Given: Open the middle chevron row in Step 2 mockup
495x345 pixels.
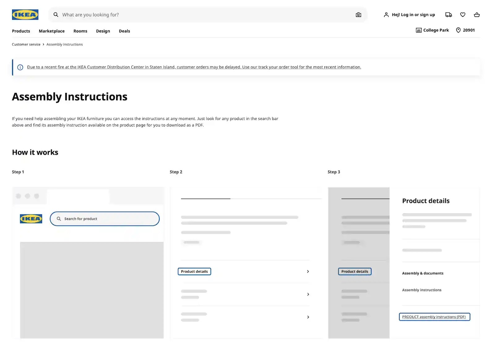Looking at the screenshot, I should [x=308, y=294].
